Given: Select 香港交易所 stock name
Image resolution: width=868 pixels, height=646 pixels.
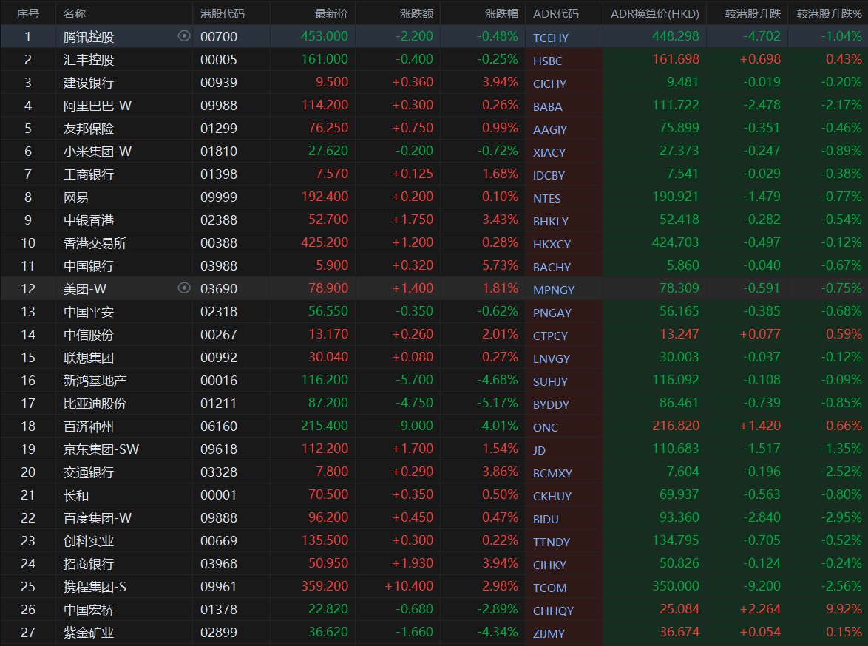Looking at the screenshot, I should click(x=95, y=243).
